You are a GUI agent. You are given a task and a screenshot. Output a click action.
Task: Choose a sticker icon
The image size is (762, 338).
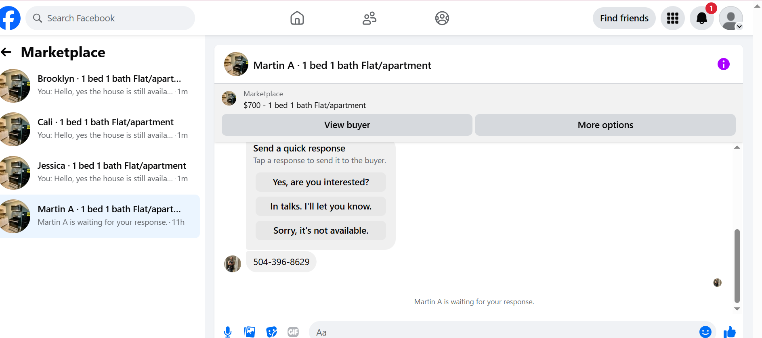[272, 332]
